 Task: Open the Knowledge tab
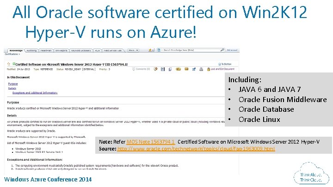pyautogui.click(x=16, y=50)
